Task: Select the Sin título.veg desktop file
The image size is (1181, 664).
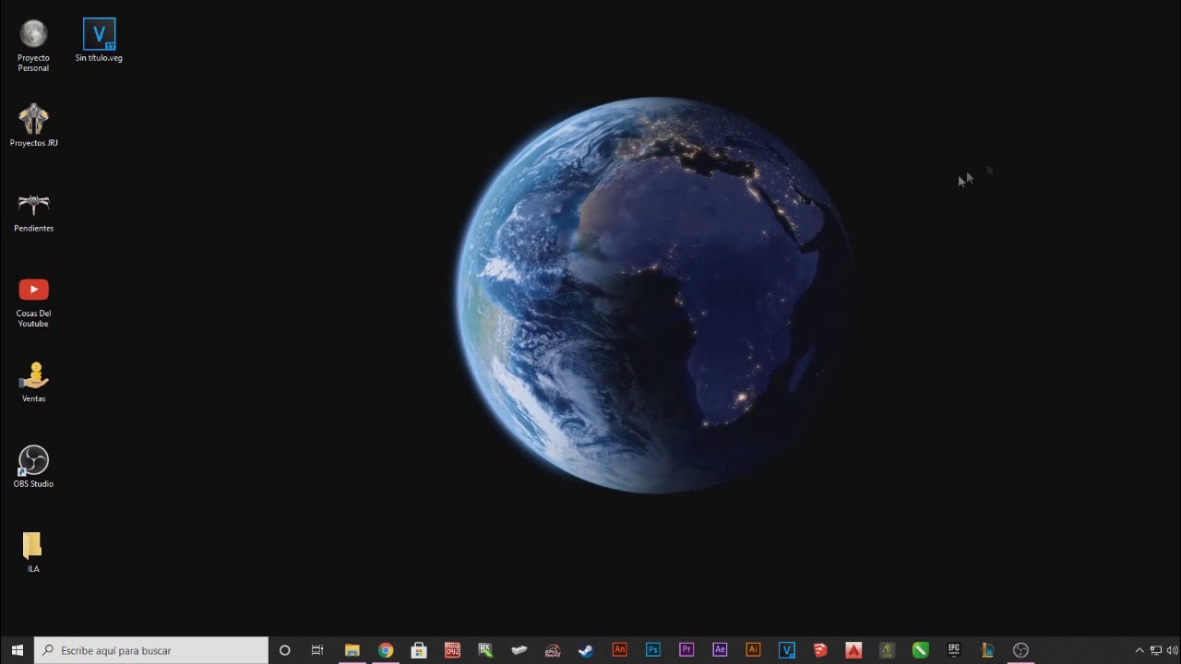Action: coord(99,41)
